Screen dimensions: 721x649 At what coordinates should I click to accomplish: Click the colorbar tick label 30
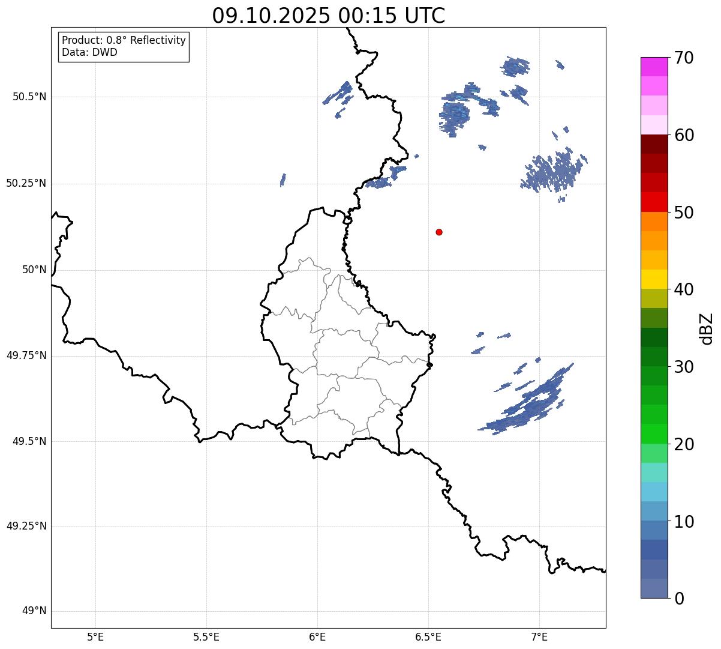point(683,367)
